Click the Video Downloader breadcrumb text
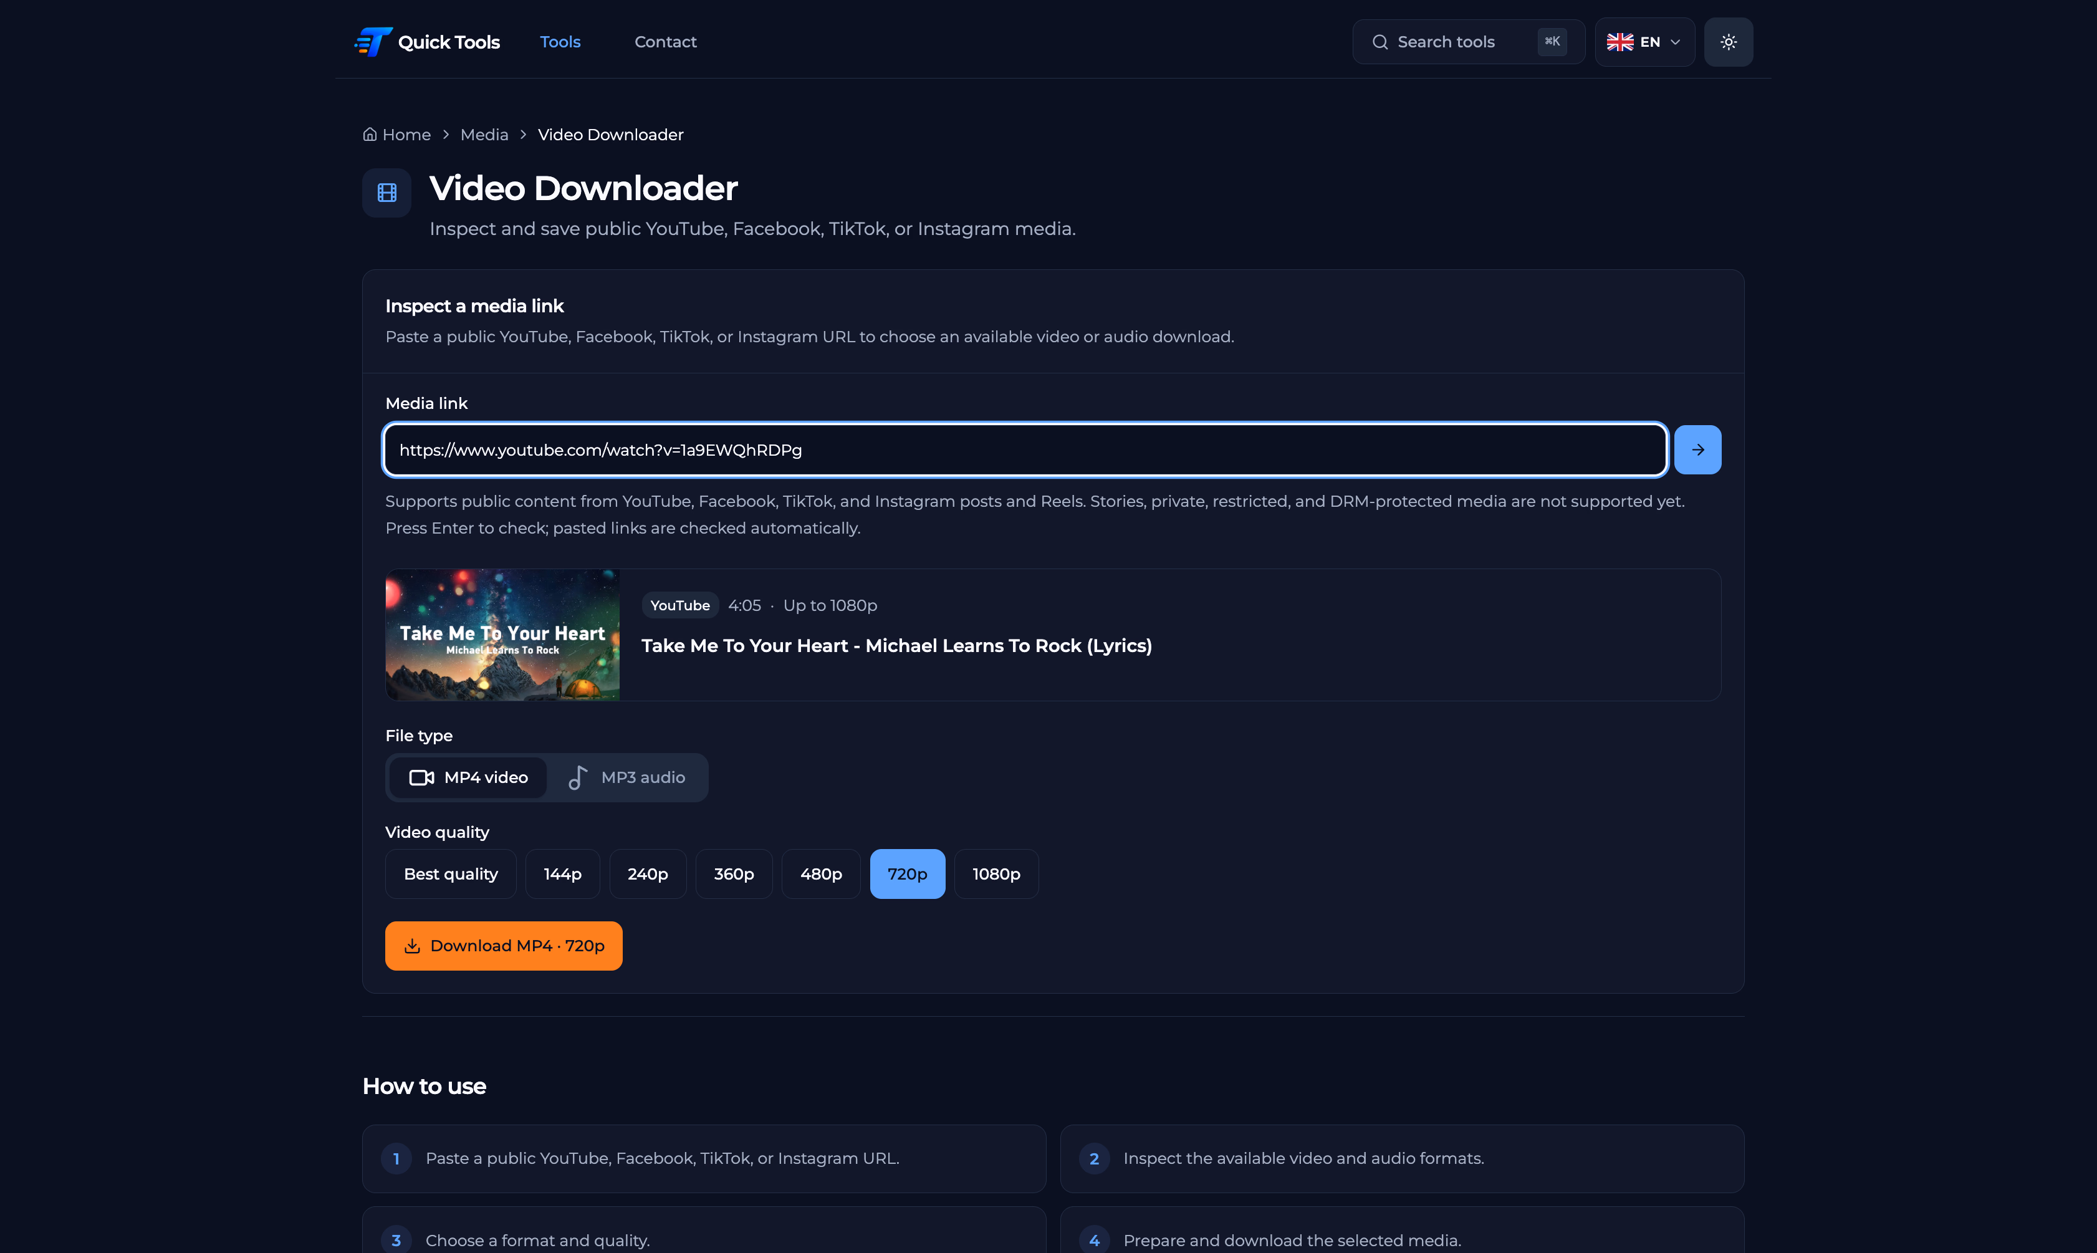Screen dimensions: 2097x1253 coord(610,135)
